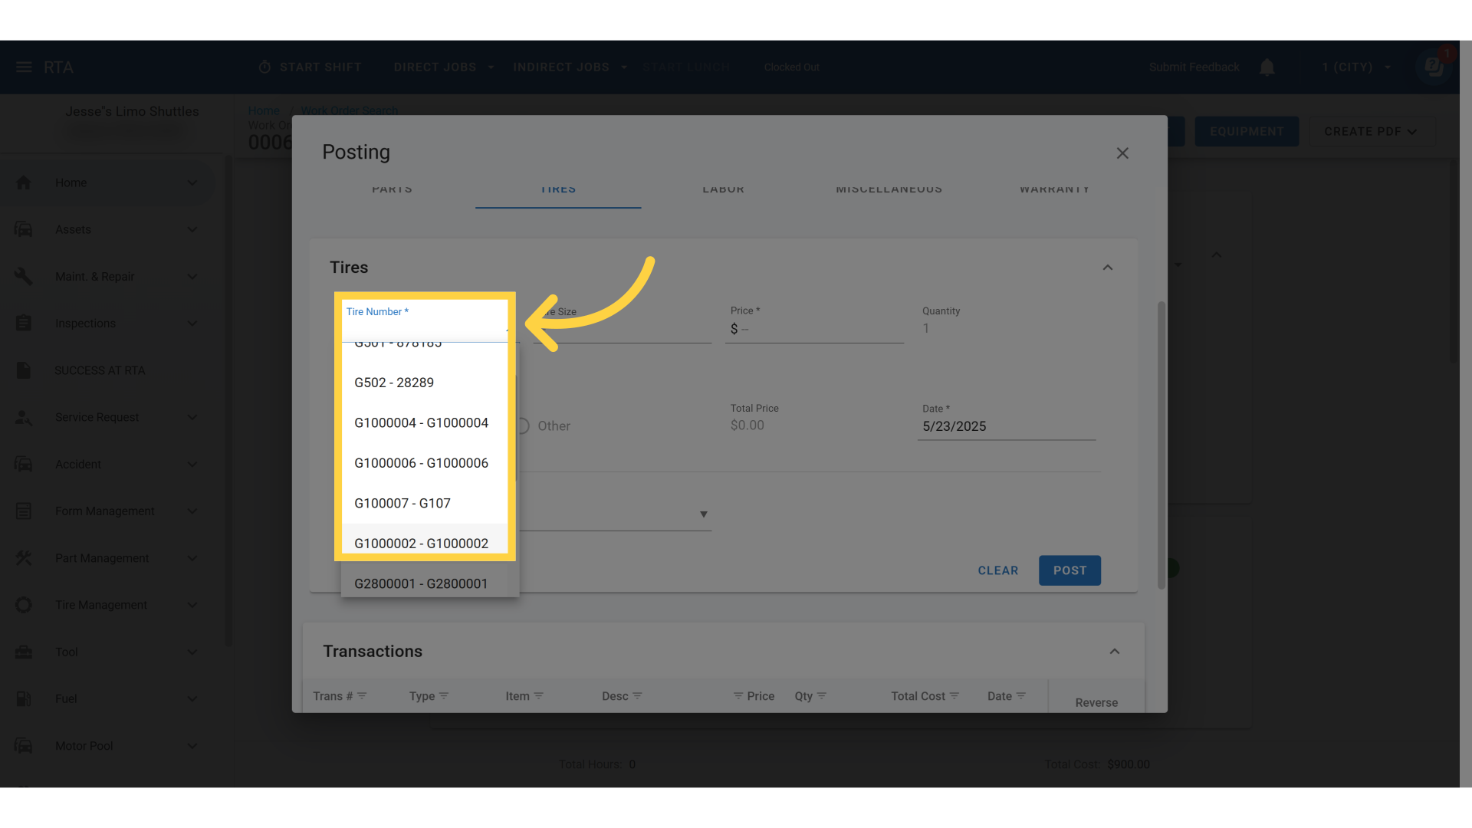This screenshot has height=828, width=1472.
Task: Click the CLEAR button
Action: coord(997,570)
